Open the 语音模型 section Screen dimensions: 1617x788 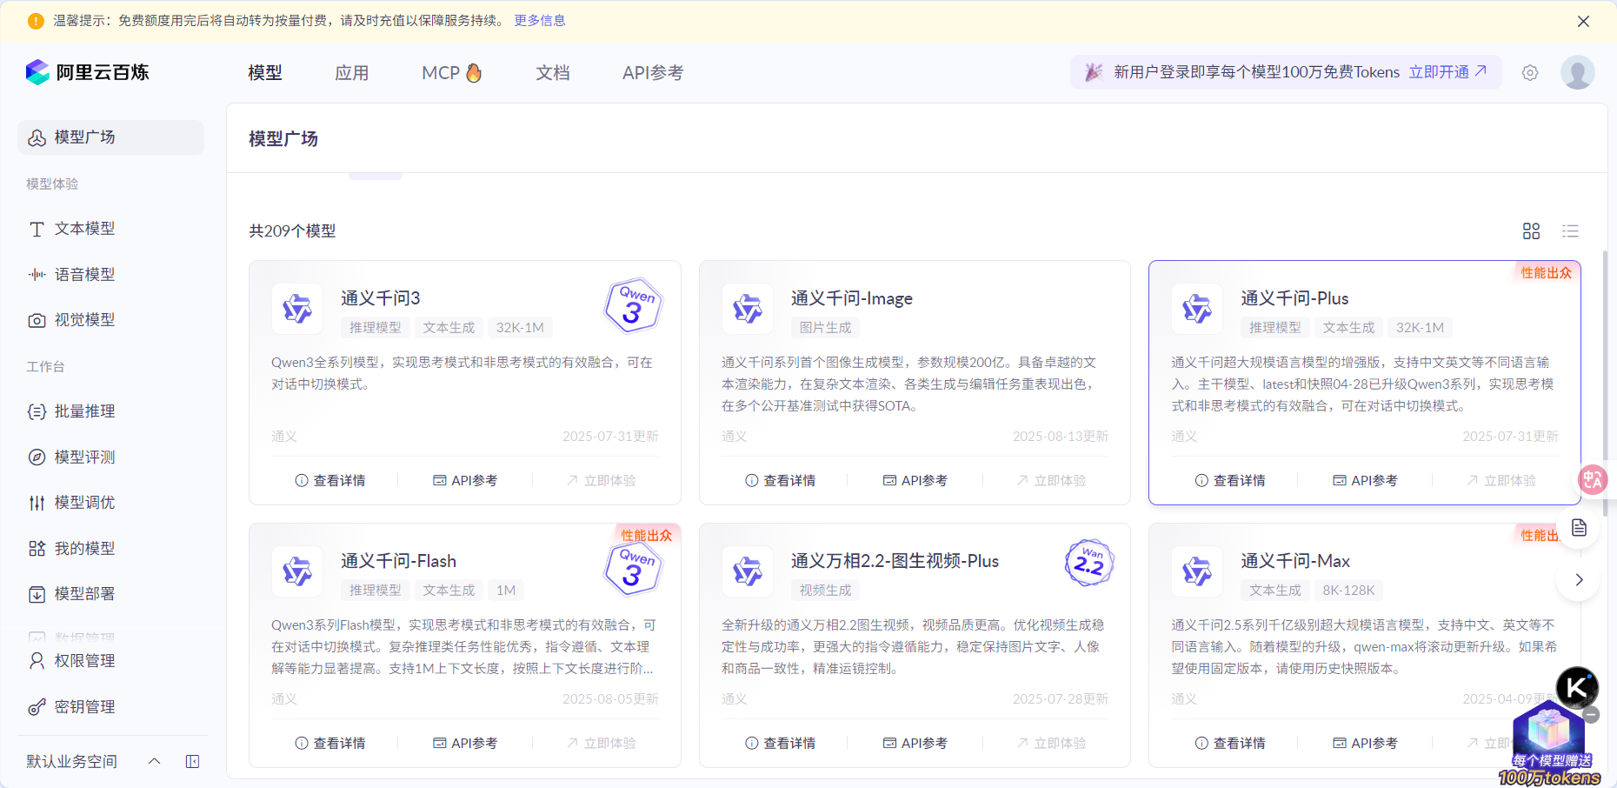click(84, 274)
